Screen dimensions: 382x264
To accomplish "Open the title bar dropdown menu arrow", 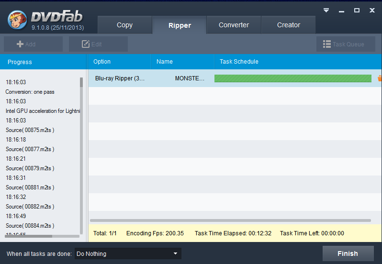I will (326, 10).
